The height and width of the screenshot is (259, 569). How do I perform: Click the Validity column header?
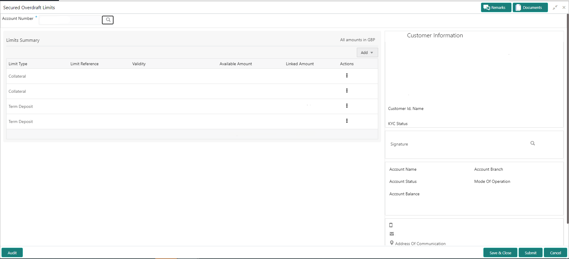(139, 64)
